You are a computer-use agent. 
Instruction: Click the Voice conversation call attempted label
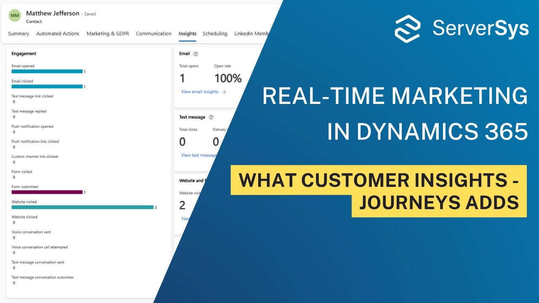pyautogui.click(x=40, y=247)
